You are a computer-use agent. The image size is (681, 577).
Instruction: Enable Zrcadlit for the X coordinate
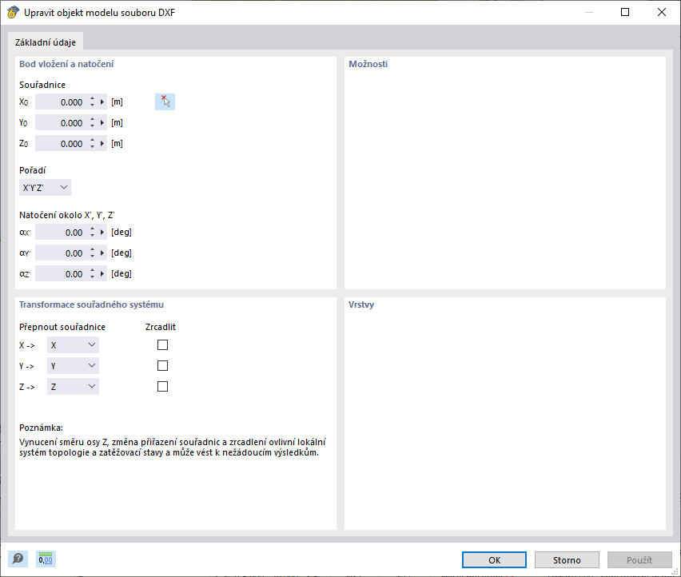(162, 344)
